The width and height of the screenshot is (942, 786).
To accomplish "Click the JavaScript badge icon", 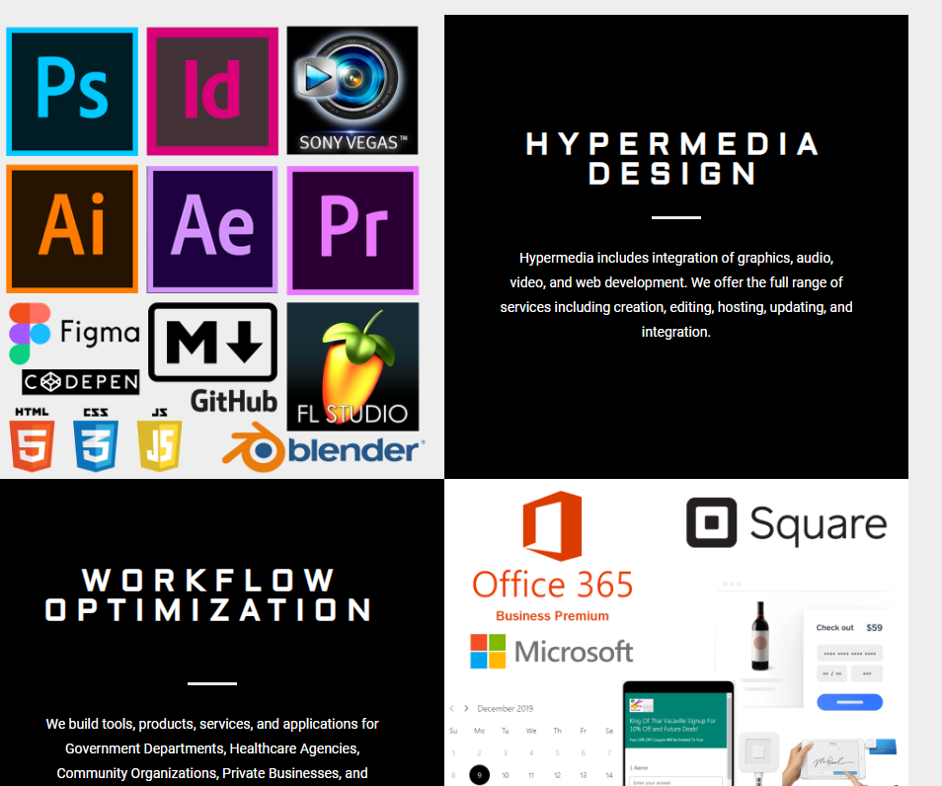I will pos(158,443).
